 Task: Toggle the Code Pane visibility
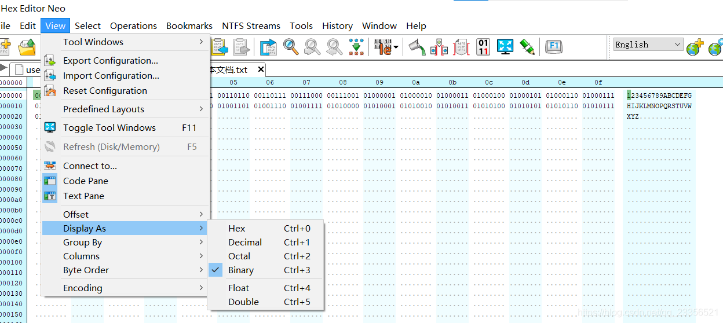[126, 181]
